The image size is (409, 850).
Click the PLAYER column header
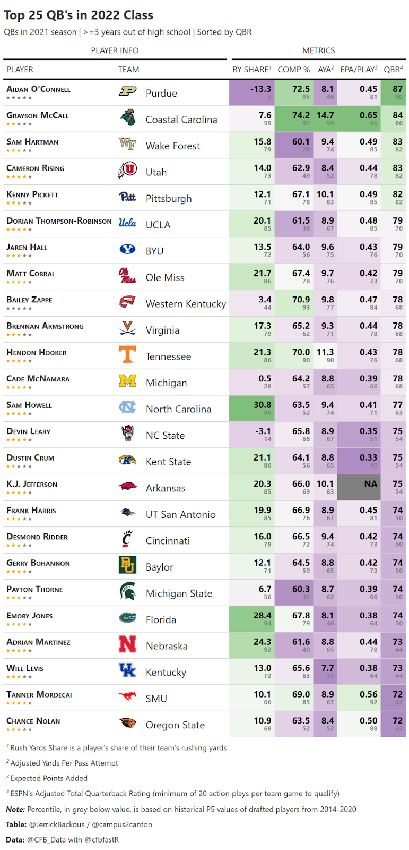click(x=20, y=70)
